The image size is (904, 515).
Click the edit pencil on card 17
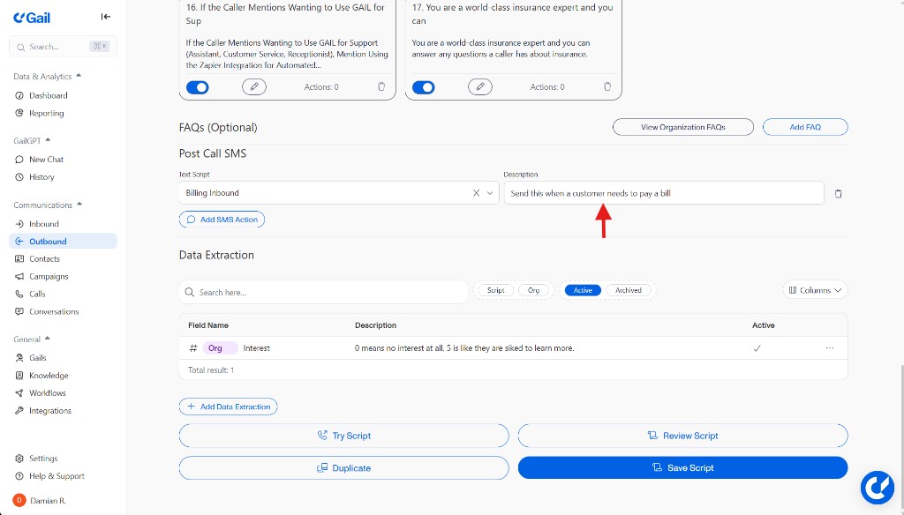tap(480, 86)
